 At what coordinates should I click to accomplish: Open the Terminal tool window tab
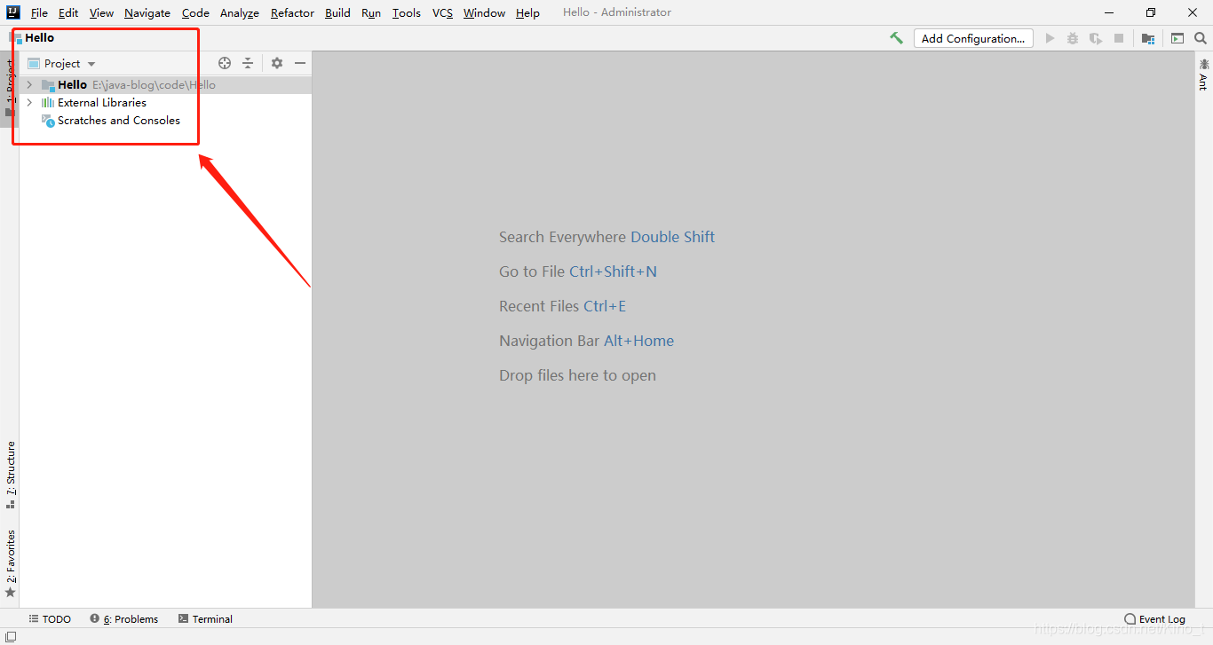tap(205, 619)
